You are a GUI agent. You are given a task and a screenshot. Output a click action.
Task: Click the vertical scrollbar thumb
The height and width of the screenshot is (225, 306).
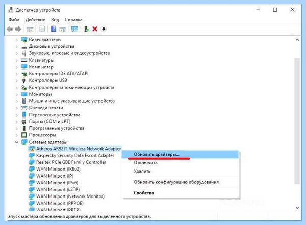[297, 121]
